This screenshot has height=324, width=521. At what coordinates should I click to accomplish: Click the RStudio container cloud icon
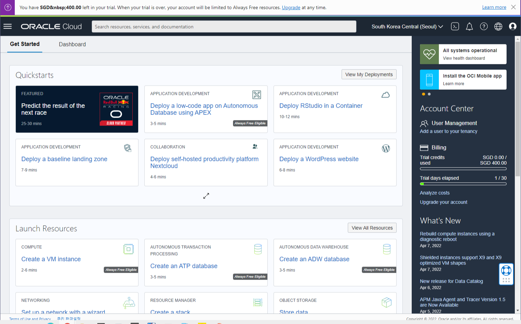point(386,95)
